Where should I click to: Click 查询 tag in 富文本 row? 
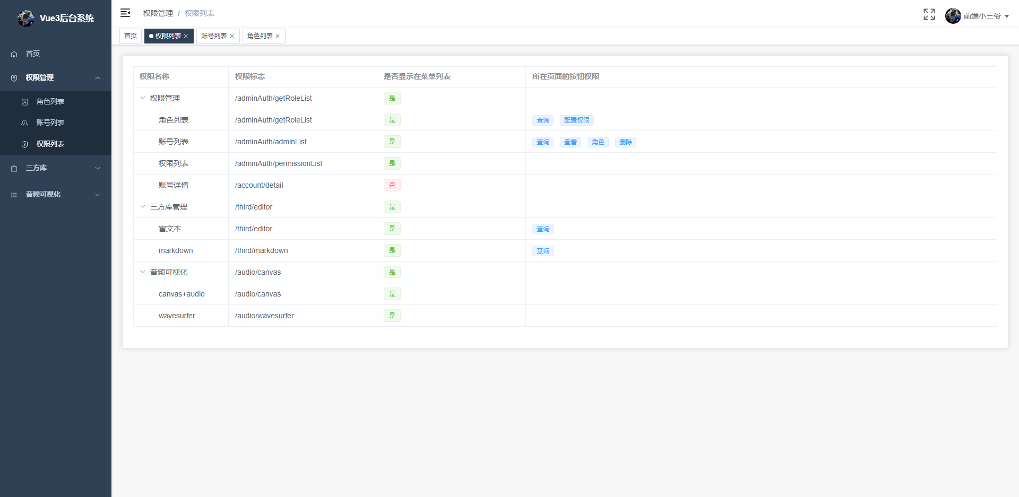click(x=543, y=229)
